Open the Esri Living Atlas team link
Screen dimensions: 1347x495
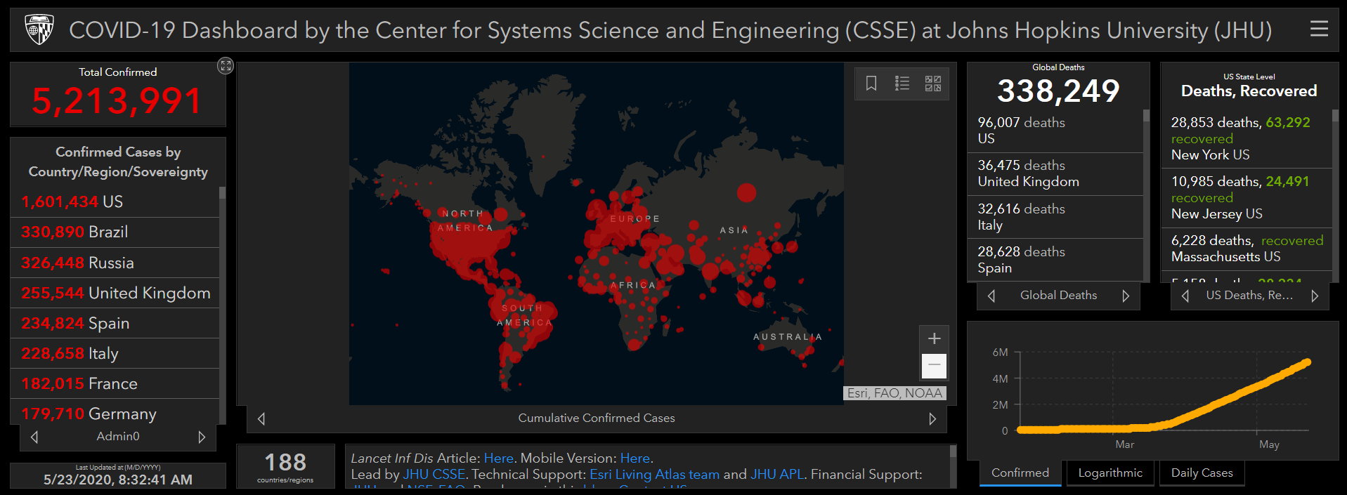pyautogui.click(x=654, y=474)
